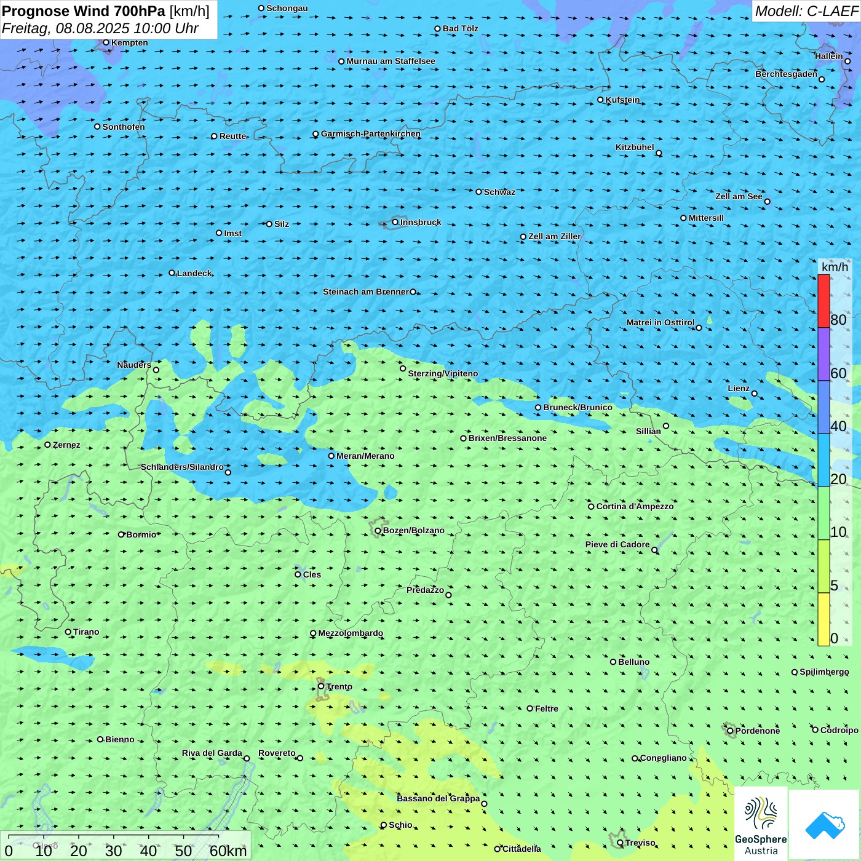Select the Kitzbühel location label
The image size is (861, 861).
tap(635, 147)
